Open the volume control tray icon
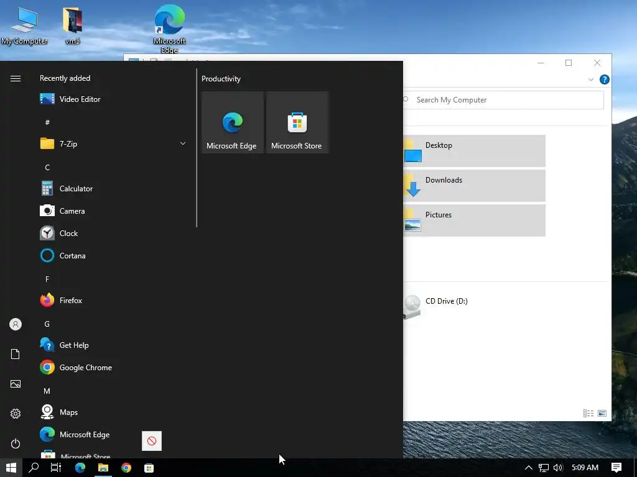Screen dimensions: 637x477 pyautogui.click(x=558, y=468)
